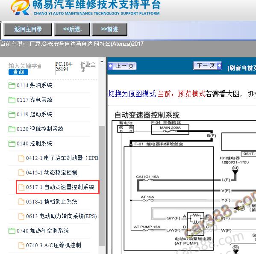Expand the 0119 起动系统 folder
This screenshot has height=254, width=256.
(34, 114)
